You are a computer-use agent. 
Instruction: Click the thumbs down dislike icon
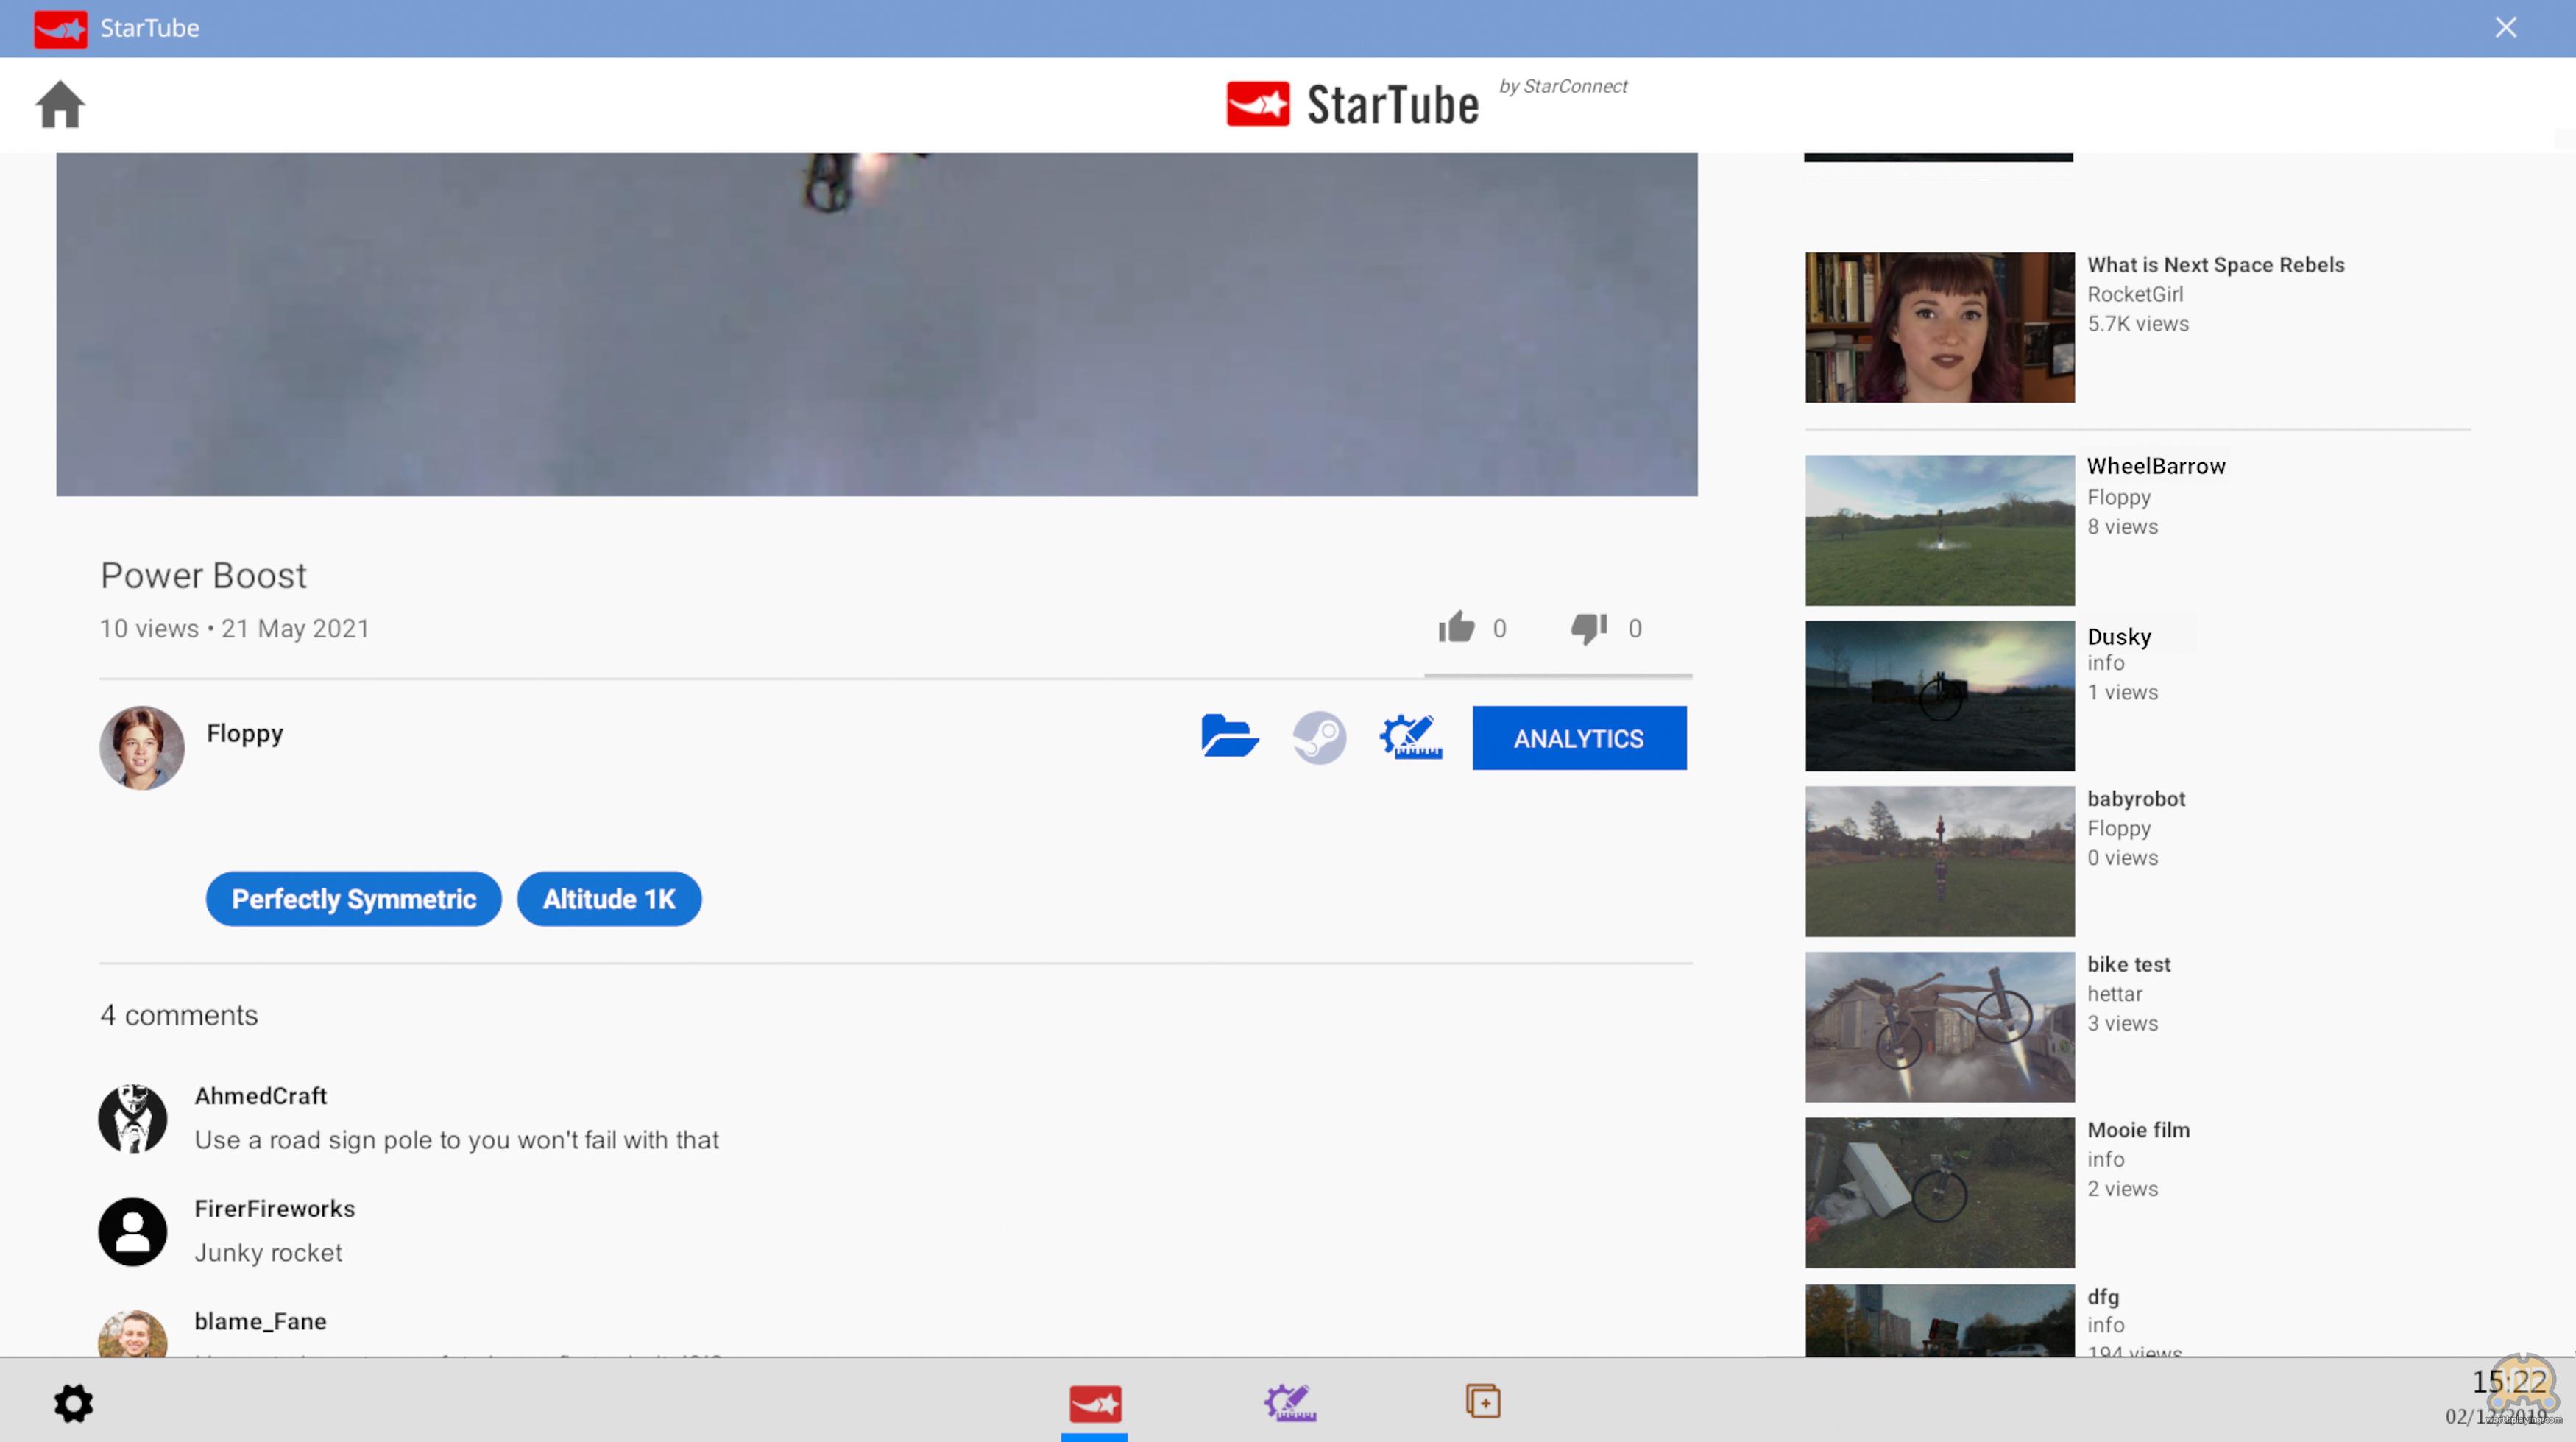[1588, 628]
